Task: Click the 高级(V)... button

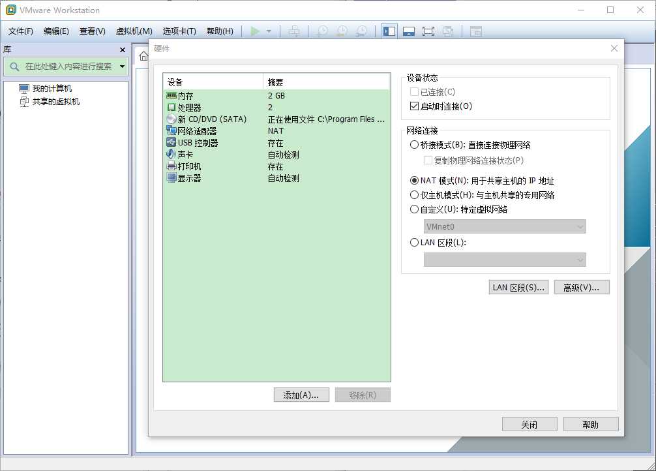Action: coord(582,287)
